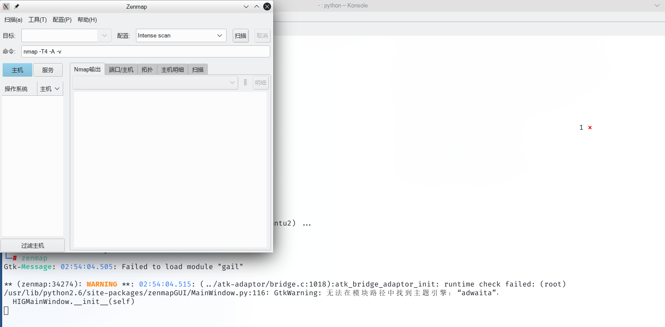Switch to the 主机明细 tab
Image resolution: width=665 pixels, height=327 pixels.
pos(173,70)
